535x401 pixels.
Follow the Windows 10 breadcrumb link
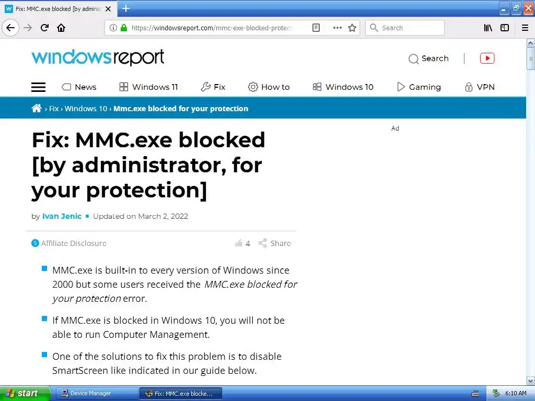click(86, 109)
